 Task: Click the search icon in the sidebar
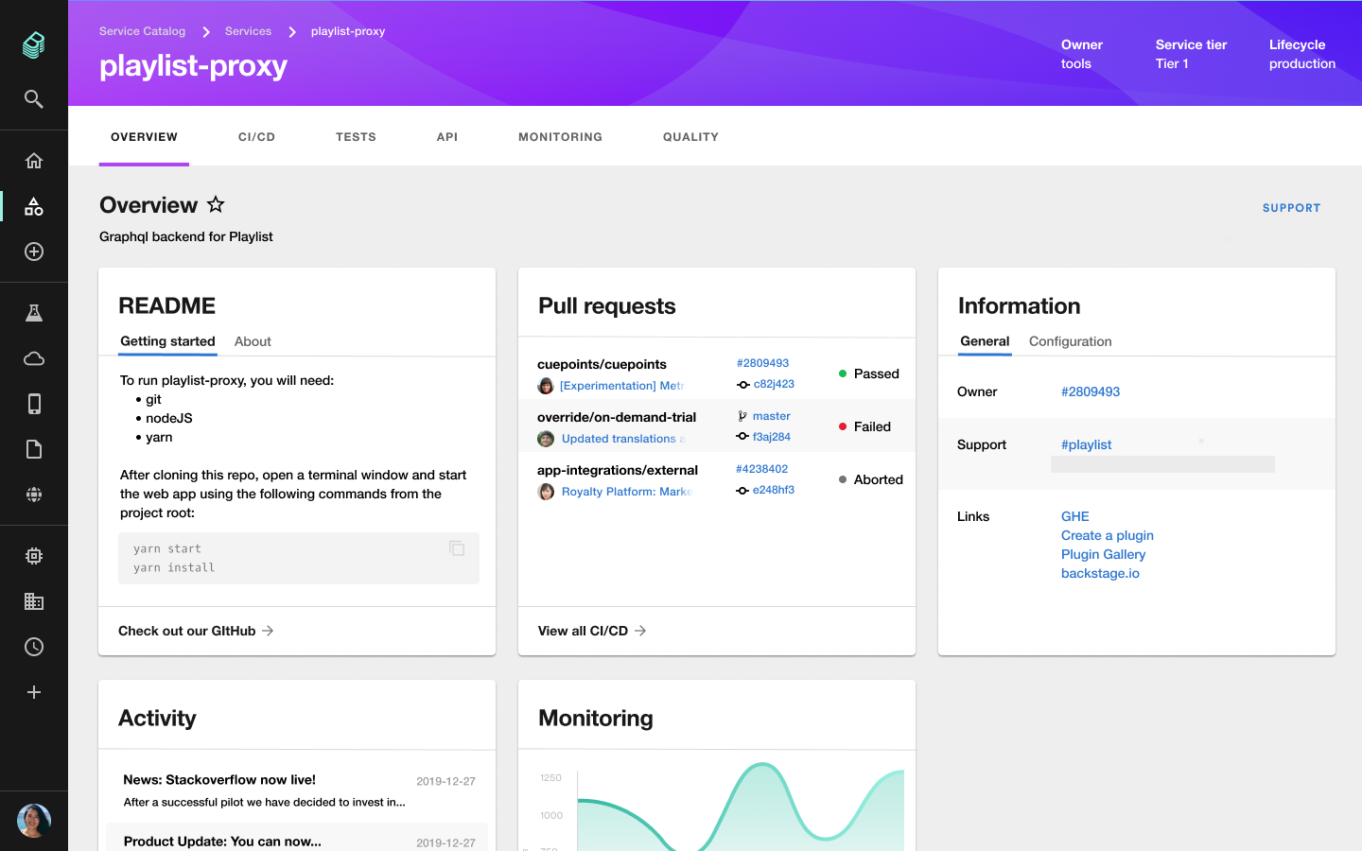pyautogui.click(x=34, y=99)
